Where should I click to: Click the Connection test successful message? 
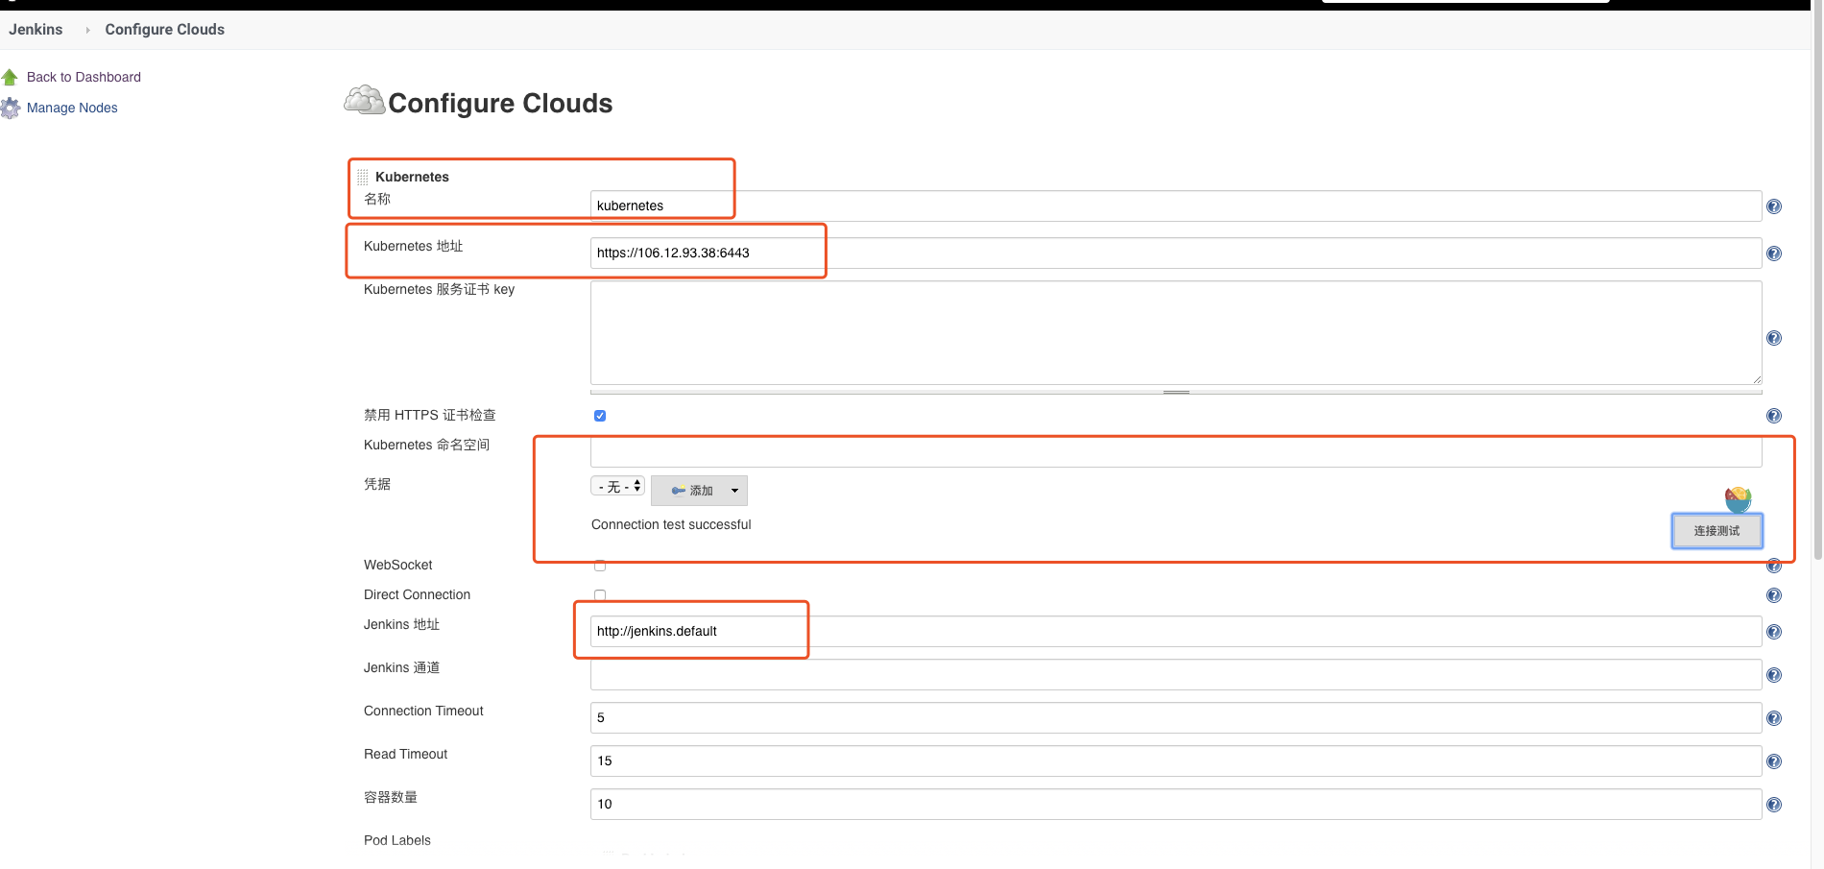point(671,524)
